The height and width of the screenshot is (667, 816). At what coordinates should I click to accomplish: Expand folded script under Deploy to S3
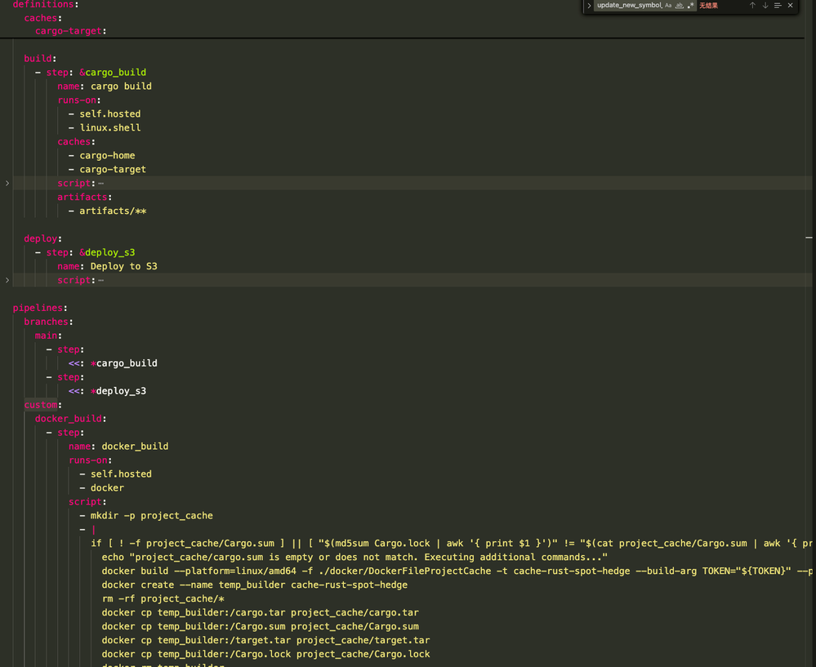tap(7, 280)
